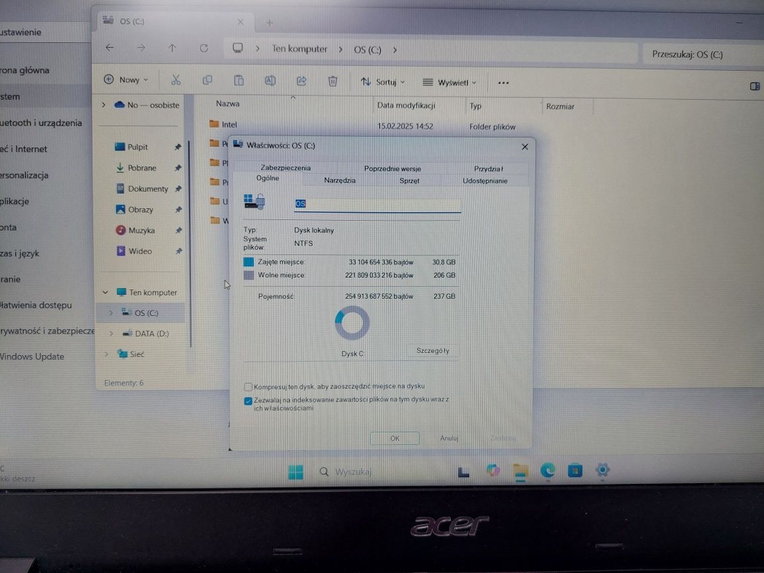Click the Copy icon in toolbar
Image resolution: width=764 pixels, height=573 pixels.
[207, 81]
